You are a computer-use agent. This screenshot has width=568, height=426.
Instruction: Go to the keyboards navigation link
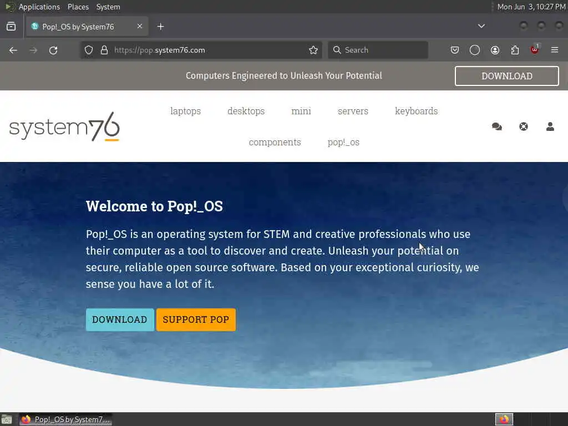[x=416, y=111]
